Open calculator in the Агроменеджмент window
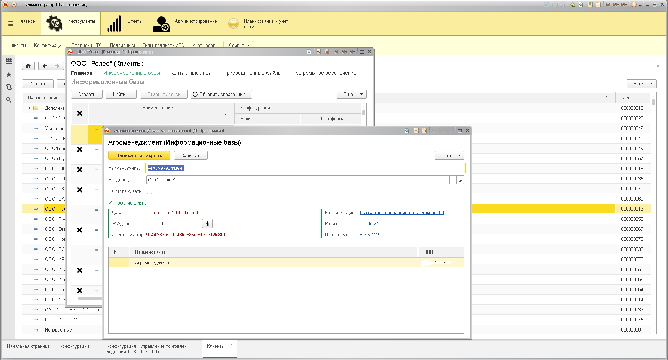The image size is (668, 360). tap(416, 131)
